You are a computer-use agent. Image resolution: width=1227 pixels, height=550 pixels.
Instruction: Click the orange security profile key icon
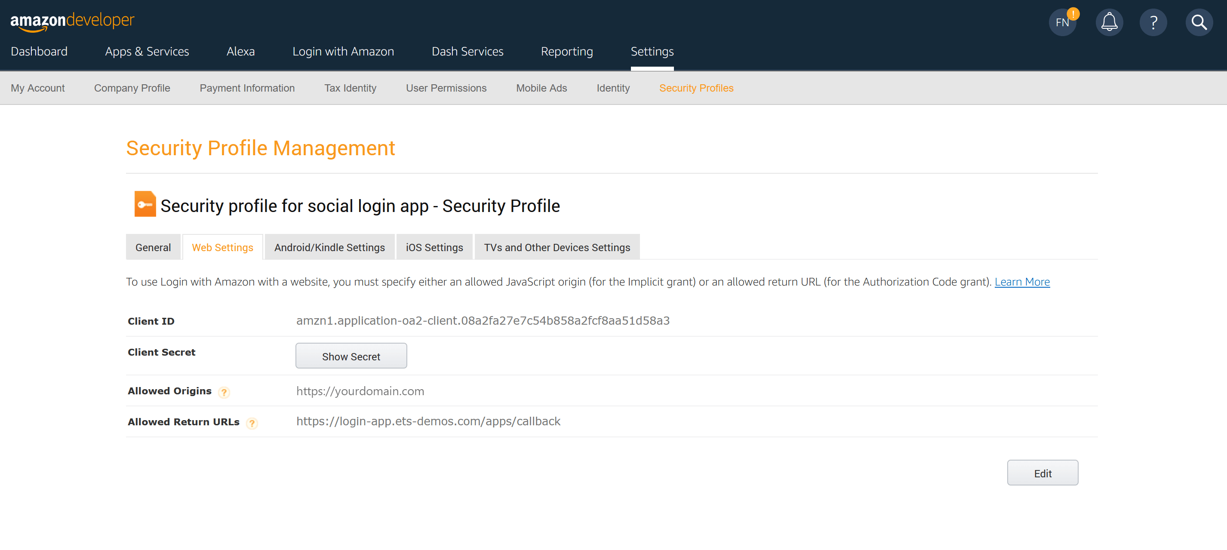pyautogui.click(x=145, y=204)
